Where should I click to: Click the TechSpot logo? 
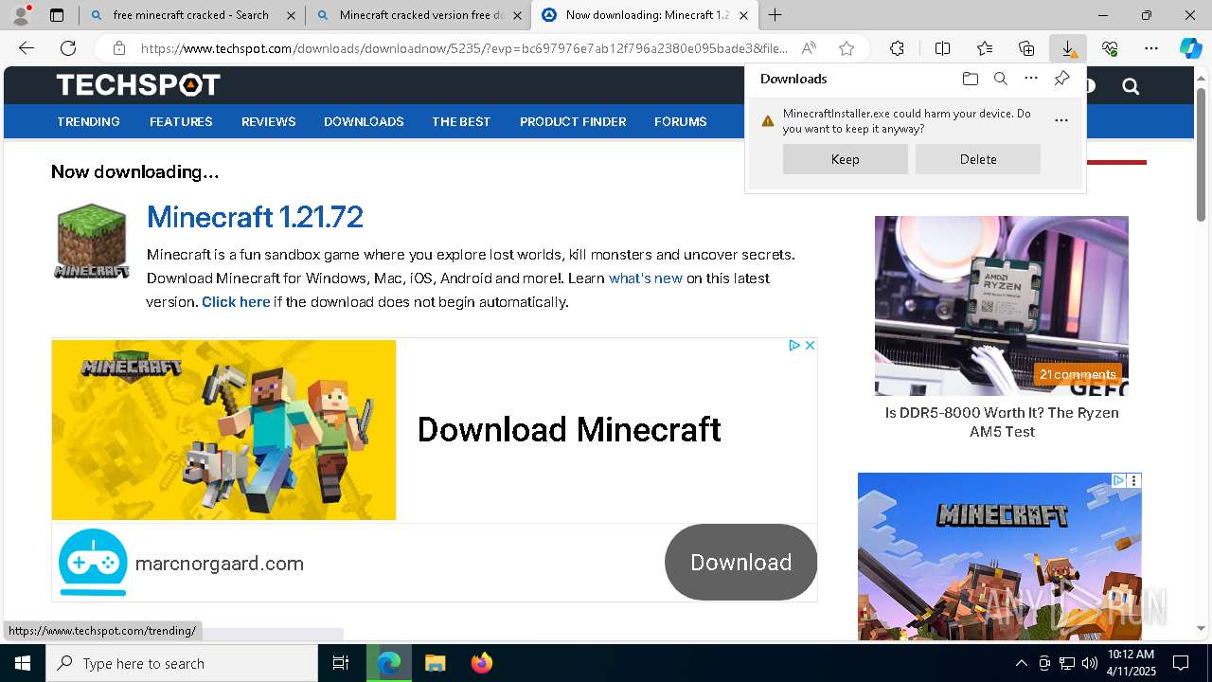pos(138,85)
